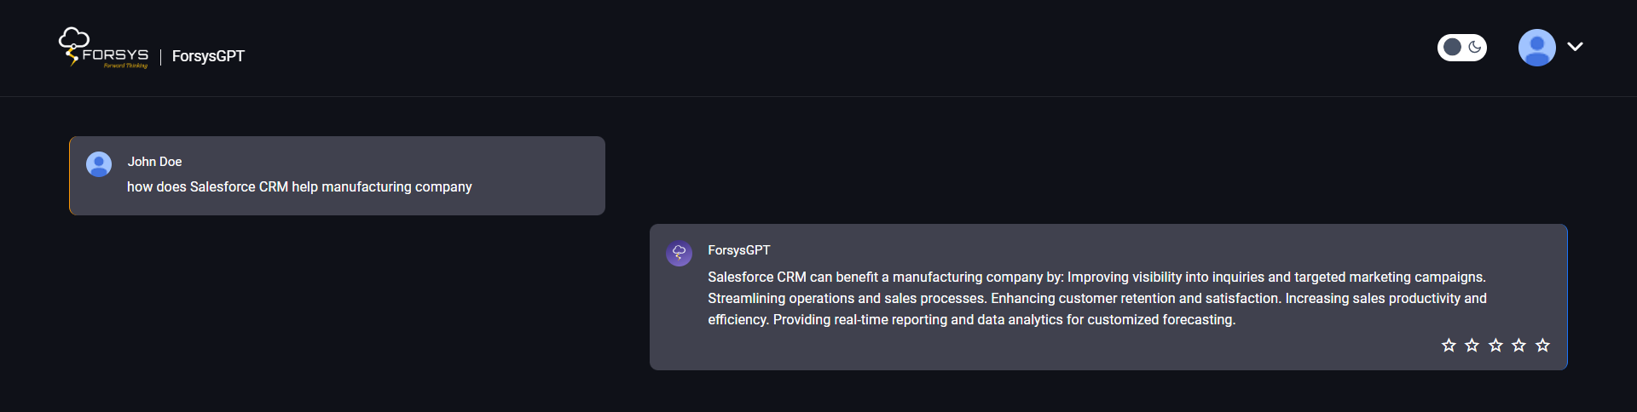Screen dimensions: 1637x412
Task: Click the moon icon inside theme switch
Action: point(1475,48)
